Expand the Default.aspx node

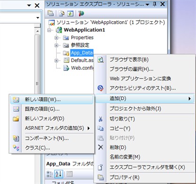(57, 61)
